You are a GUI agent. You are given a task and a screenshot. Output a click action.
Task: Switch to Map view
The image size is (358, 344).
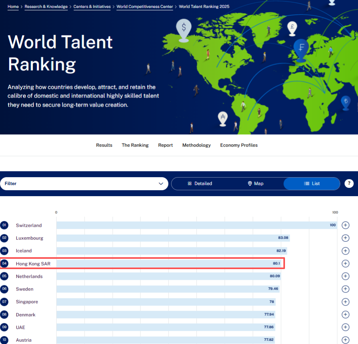[256, 183]
